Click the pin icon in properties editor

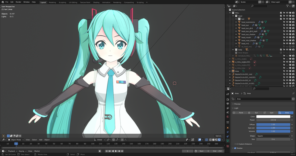click(293, 94)
